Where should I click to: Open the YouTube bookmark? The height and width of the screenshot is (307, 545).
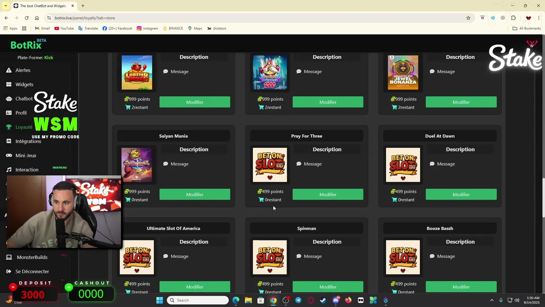[x=64, y=29]
